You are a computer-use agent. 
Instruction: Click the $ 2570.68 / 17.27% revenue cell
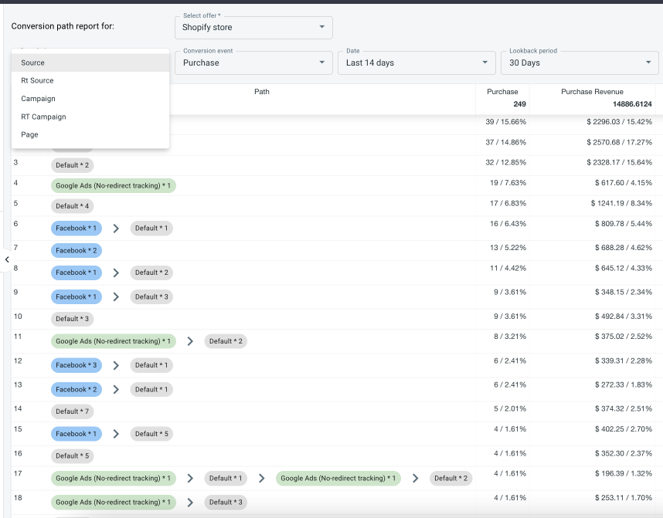coord(619,142)
